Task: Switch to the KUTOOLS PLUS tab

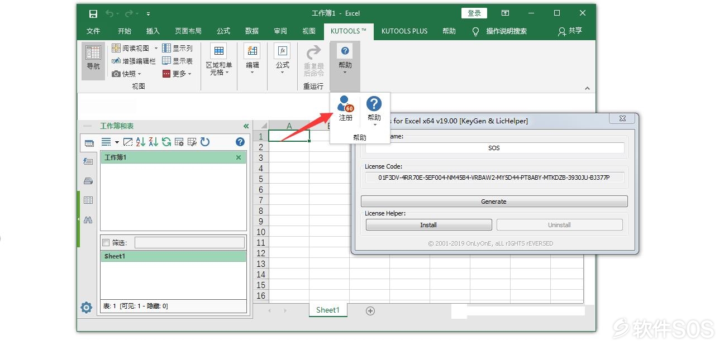Action: (404, 31)
